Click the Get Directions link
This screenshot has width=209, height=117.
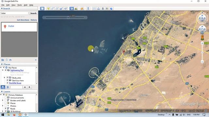point(23,20)
